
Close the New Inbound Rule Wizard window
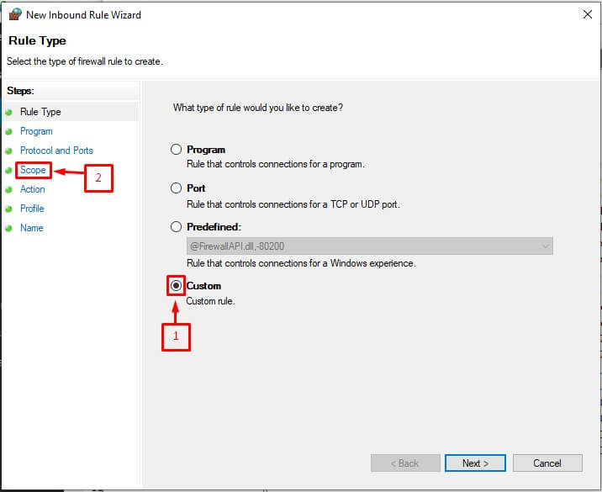[588, 14]
